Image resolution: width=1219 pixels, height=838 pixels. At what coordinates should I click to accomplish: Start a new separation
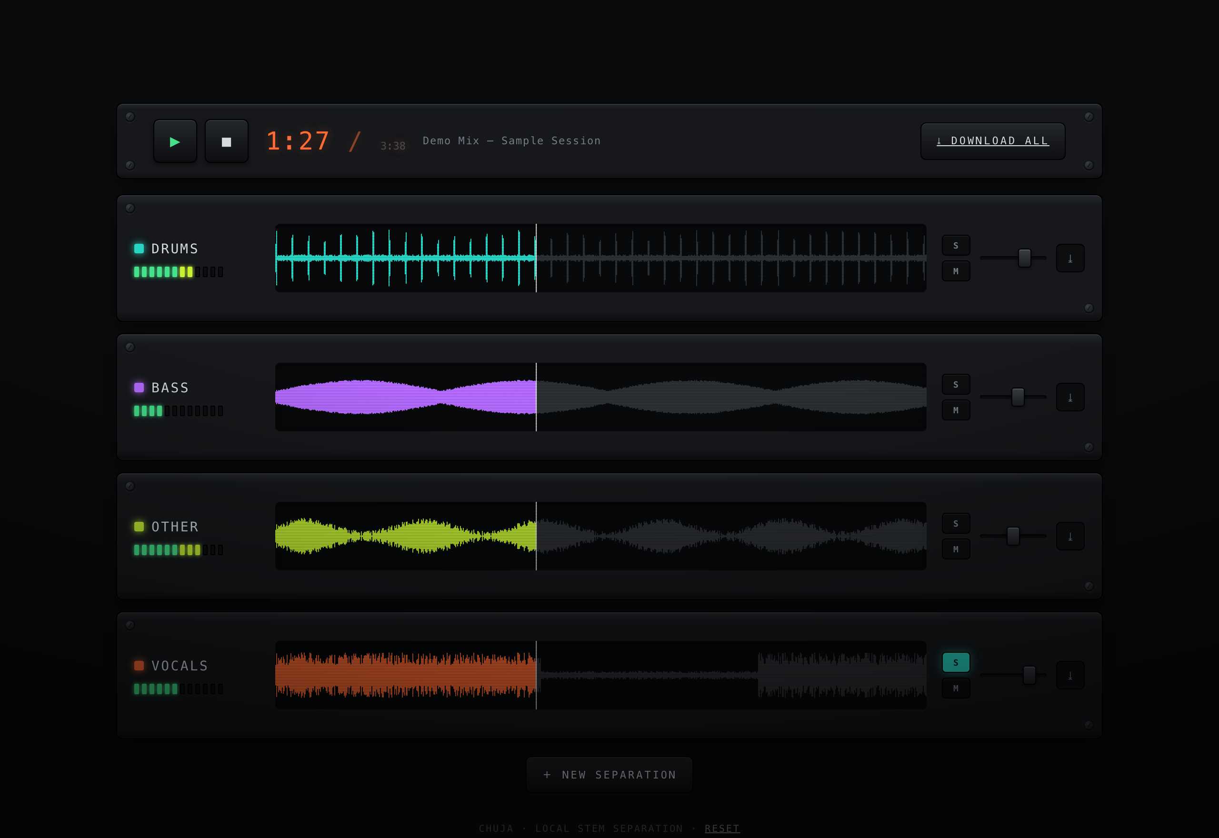coord(609,775)
